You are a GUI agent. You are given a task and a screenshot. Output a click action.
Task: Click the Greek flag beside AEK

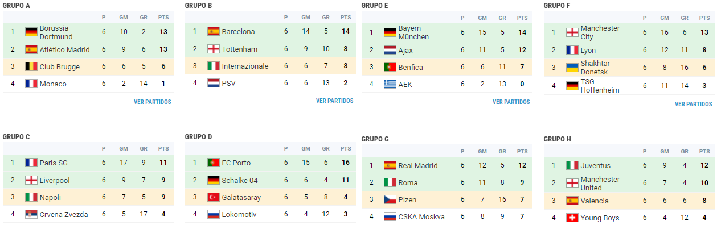[x=390, y=84]
